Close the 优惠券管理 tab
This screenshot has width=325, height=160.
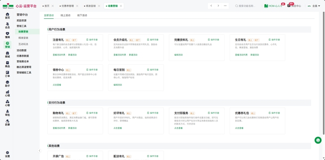click(x=77, y=6)
